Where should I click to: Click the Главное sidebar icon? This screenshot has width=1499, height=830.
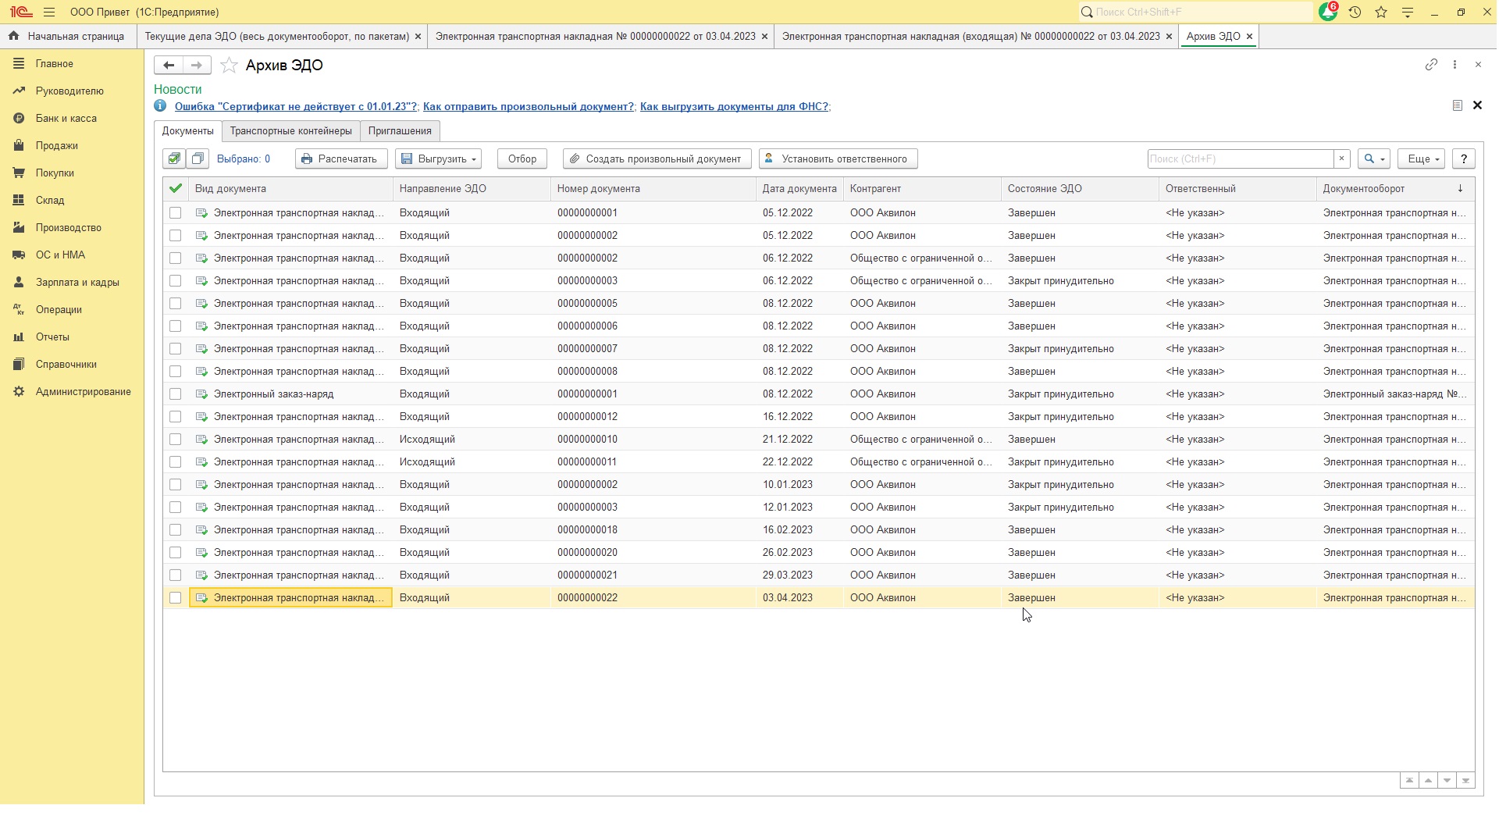[19, 63]
